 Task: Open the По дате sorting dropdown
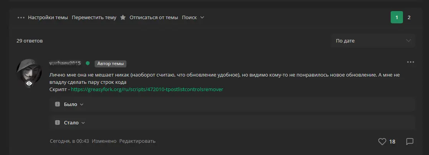[373, 41]
